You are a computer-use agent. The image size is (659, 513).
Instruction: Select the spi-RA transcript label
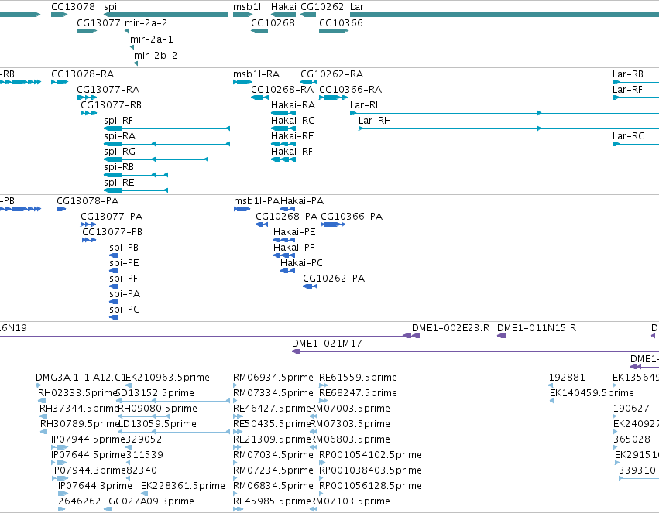click(x=120, y=136)
